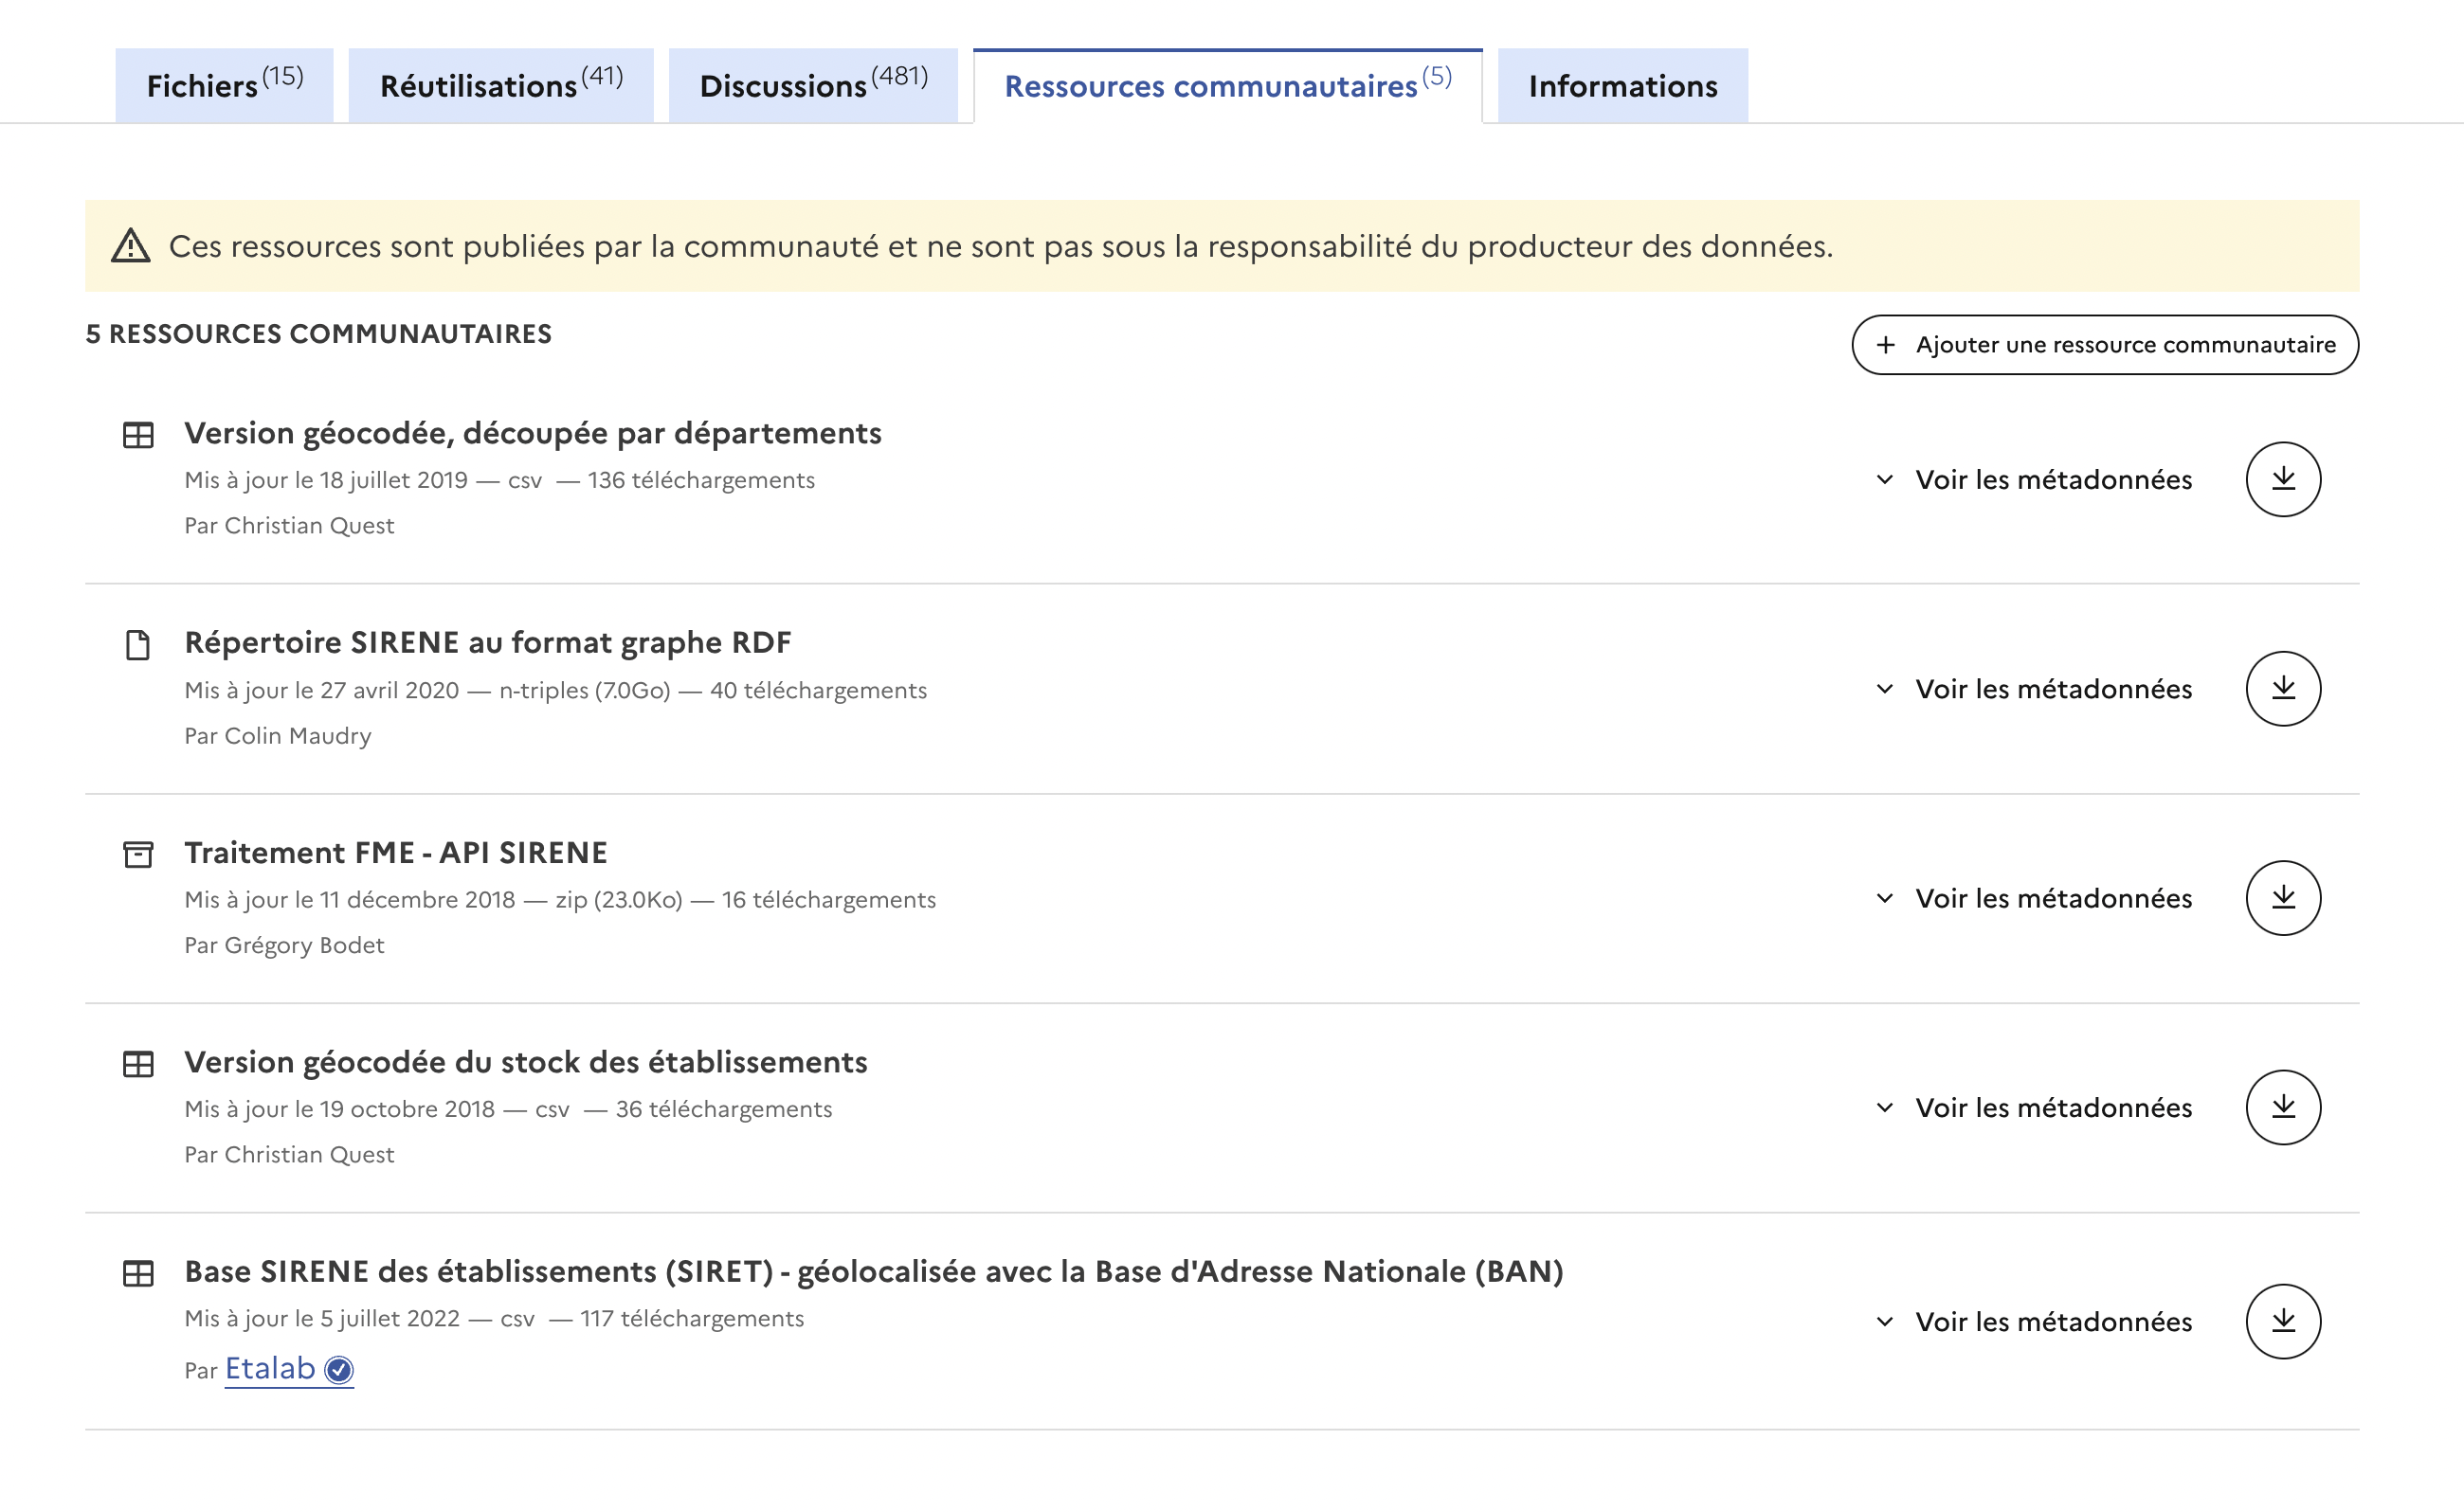Click the Répertoire SIRENE au format graphe RDF title
The height and width of the screenshot is (1512, 2464).
coord(487,642)
